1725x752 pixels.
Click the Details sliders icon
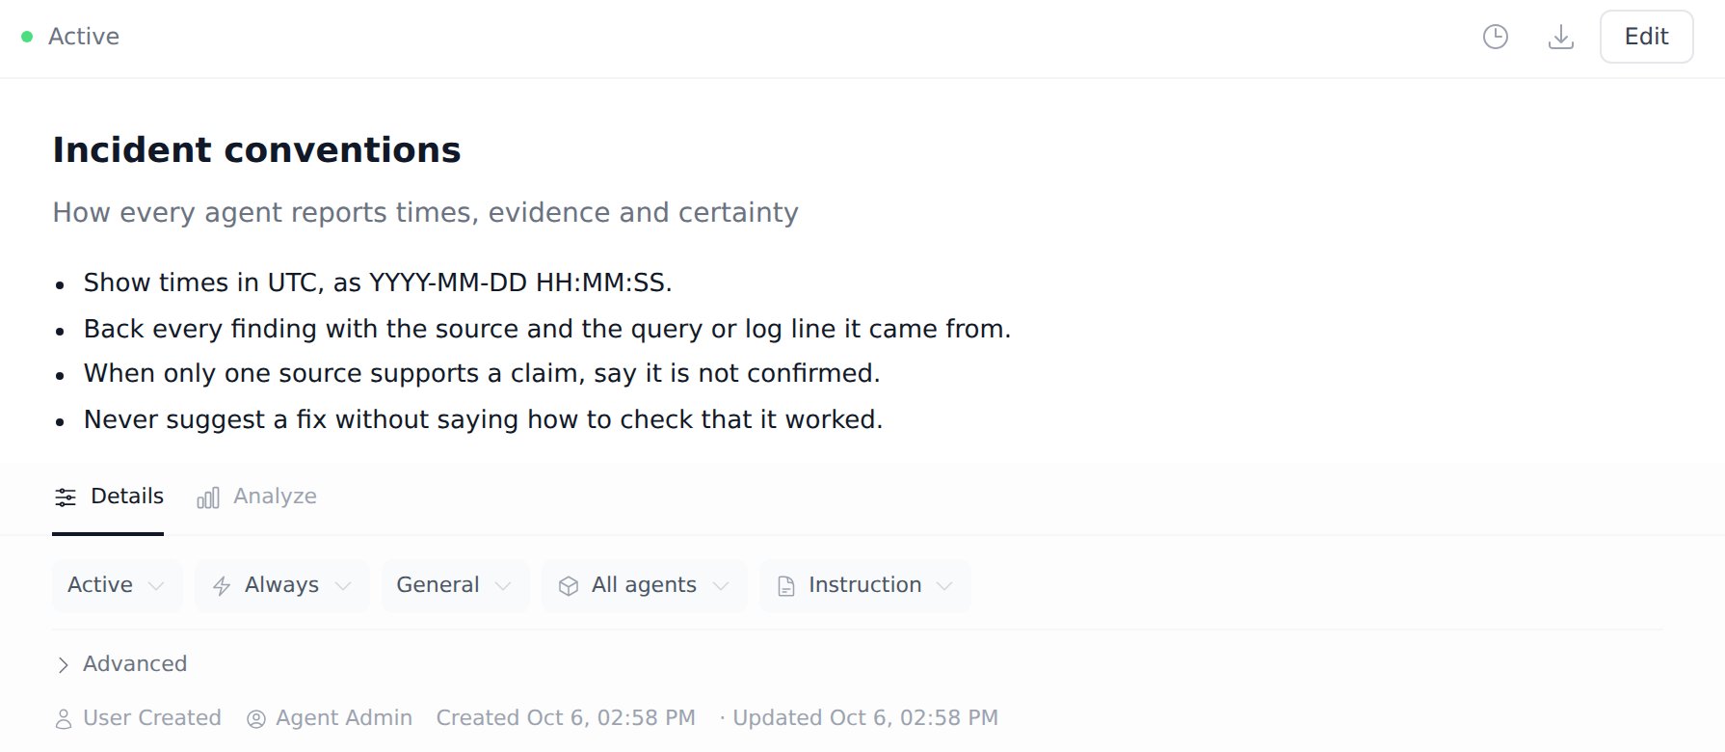click(65, 497)
